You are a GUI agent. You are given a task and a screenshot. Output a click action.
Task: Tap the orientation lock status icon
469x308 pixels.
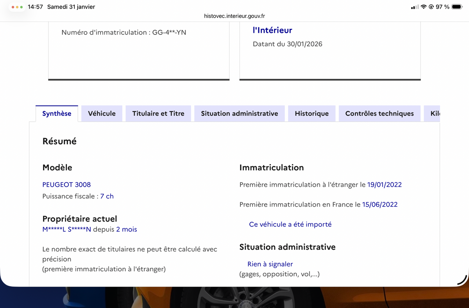tap(431, 7)
